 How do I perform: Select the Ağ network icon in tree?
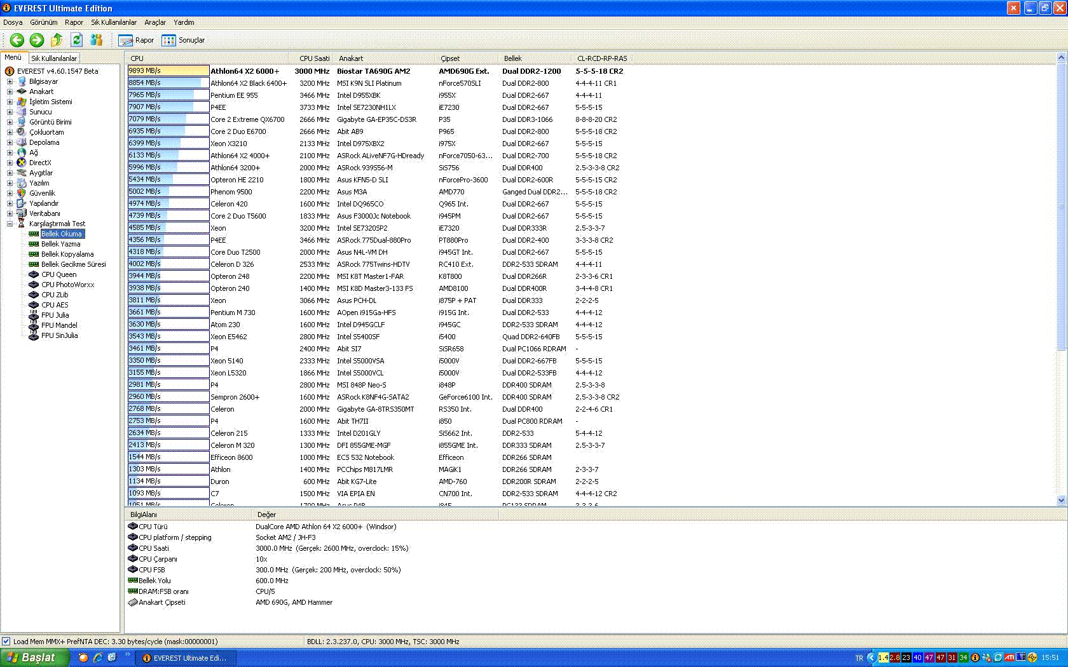(x=22, y=152)
